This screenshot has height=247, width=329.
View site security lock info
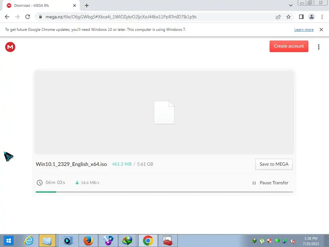41,17
